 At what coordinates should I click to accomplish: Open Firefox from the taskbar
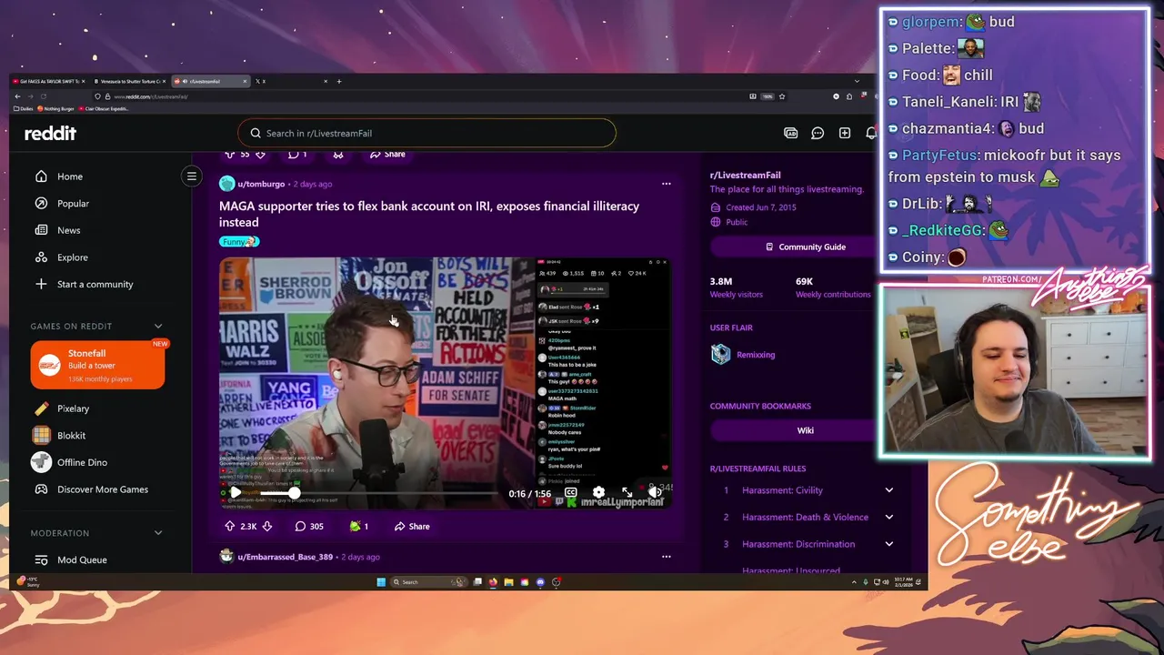coord(493,582)
